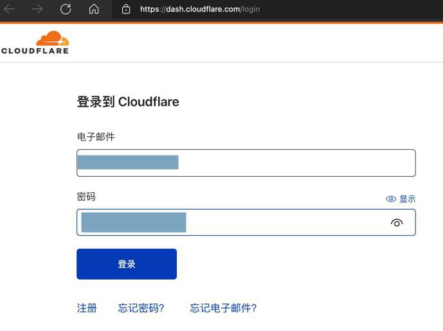Open 忘记电子邮件? forgot email link

[223, 308]
